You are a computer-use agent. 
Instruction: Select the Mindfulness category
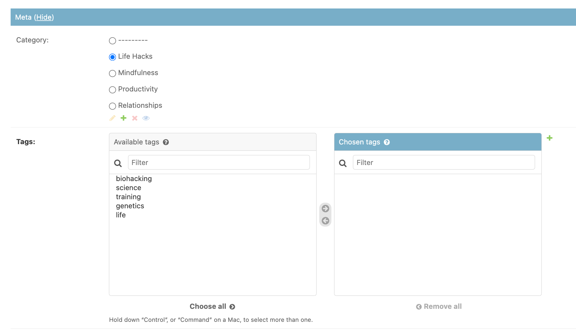(112, 73)
